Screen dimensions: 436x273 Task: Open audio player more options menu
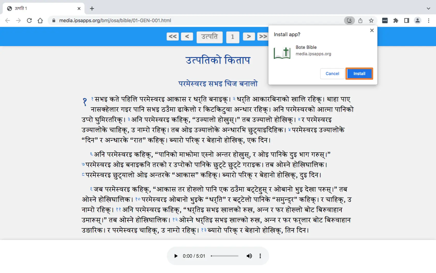260,256
